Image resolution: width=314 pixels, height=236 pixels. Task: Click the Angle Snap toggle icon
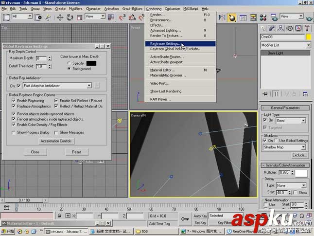coord(132,18)
